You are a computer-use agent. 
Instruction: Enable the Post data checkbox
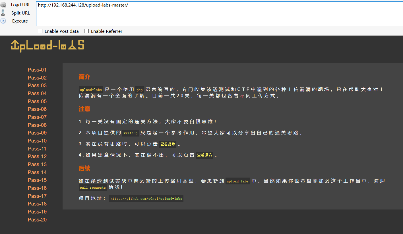coord(40,31)
